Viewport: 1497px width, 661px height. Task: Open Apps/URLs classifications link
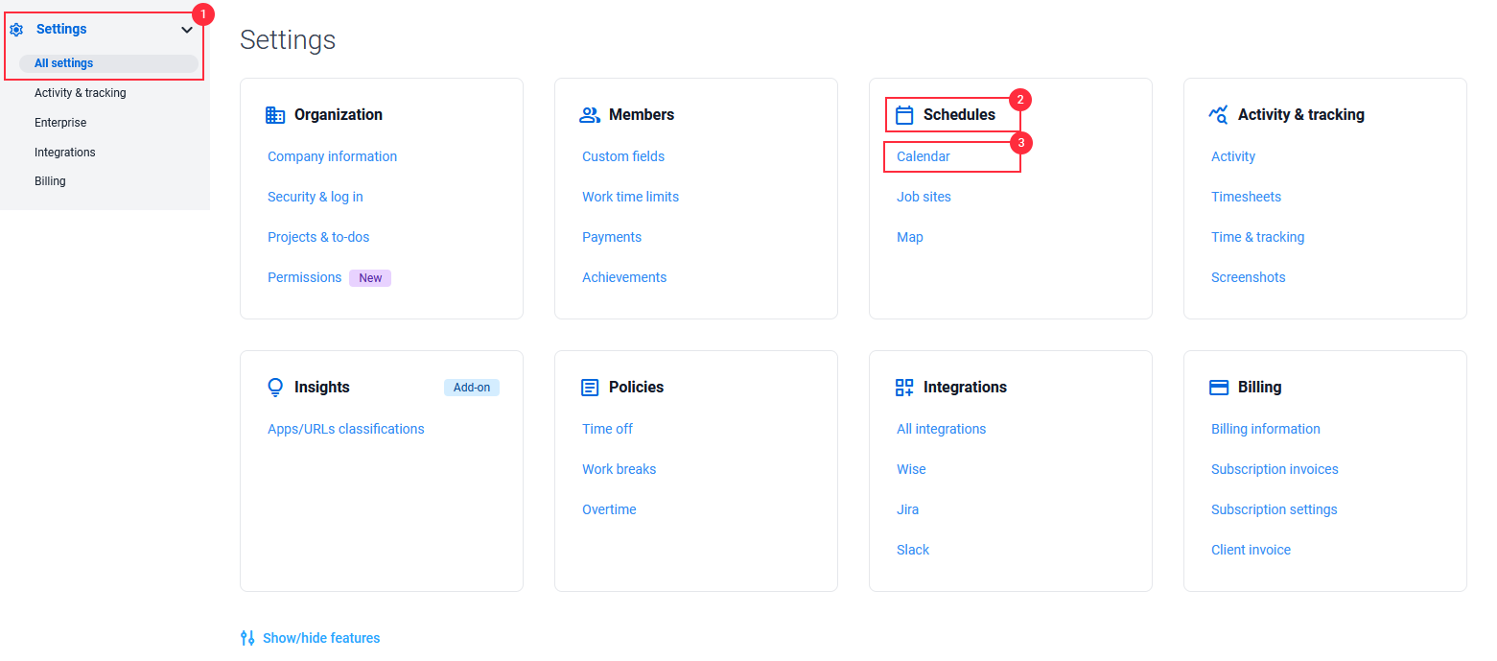346,429
